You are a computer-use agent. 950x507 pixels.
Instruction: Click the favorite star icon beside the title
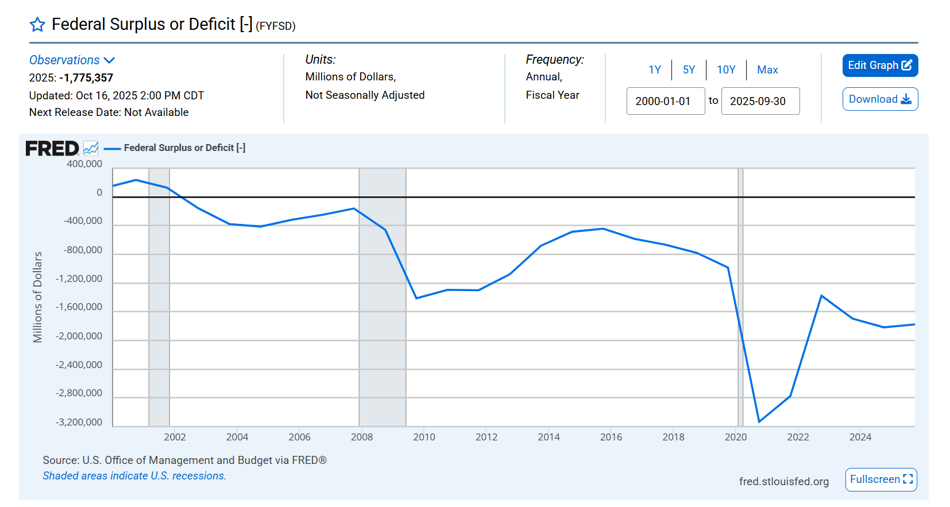[37, 25]
